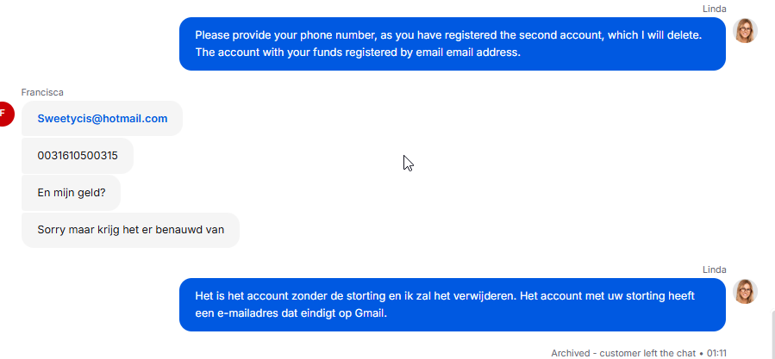Click Francisca's red avatar circle
Viewport: 775px width, 359px height.
[x=4, y=115]
